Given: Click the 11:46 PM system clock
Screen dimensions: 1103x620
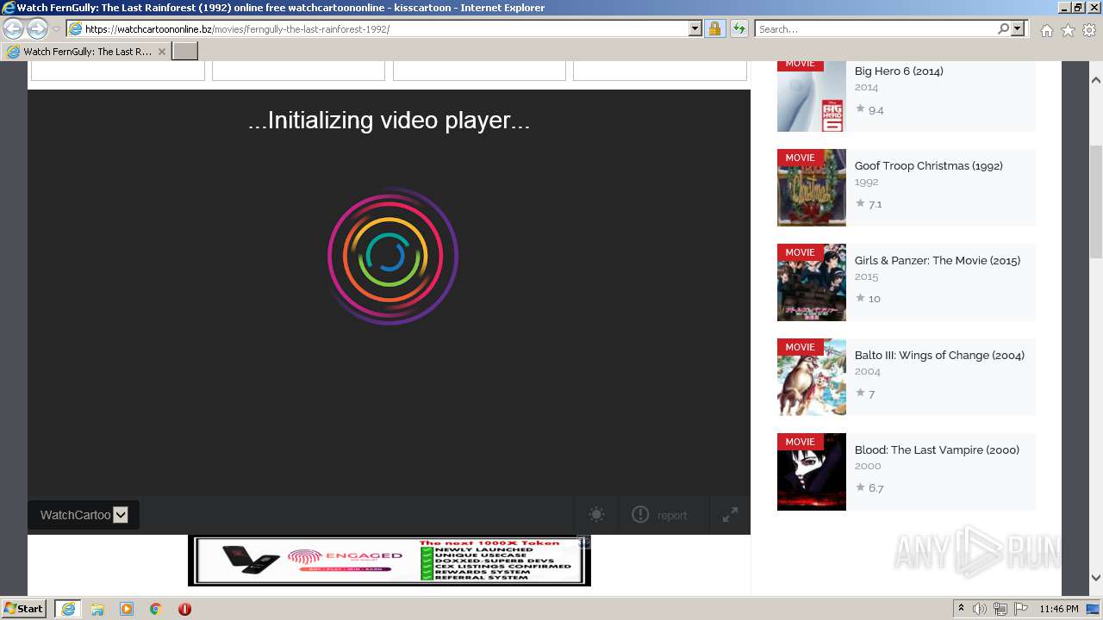Looking at the screenshot, I should (1059, 609).
